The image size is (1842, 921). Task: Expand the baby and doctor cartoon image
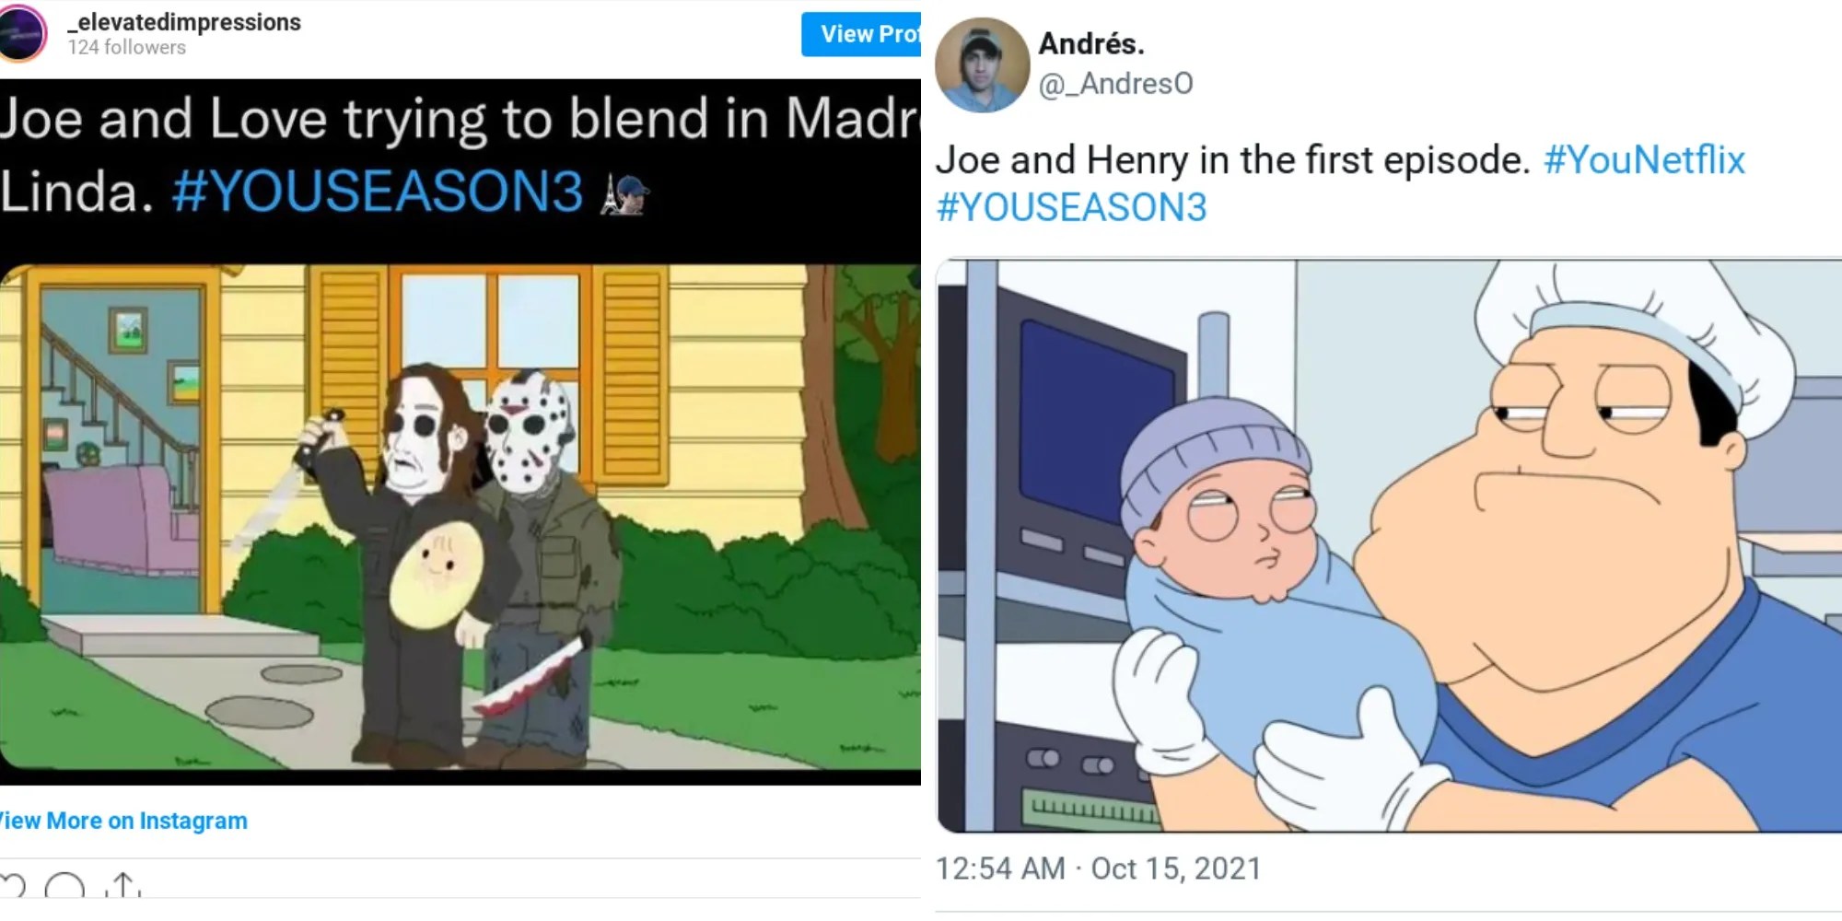click(x=1389, y=545)
